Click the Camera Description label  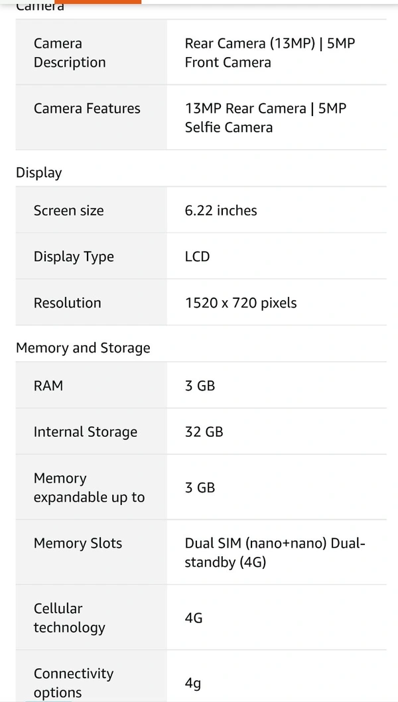(x=70, y=53)
